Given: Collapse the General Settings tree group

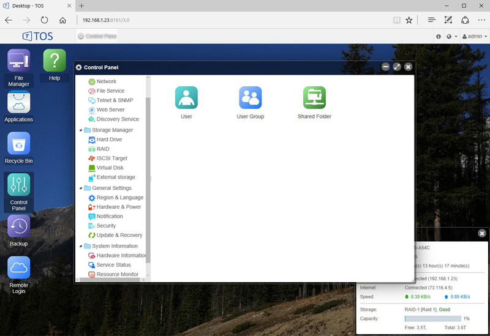Looking at the screenshot, I should point(81,189).
